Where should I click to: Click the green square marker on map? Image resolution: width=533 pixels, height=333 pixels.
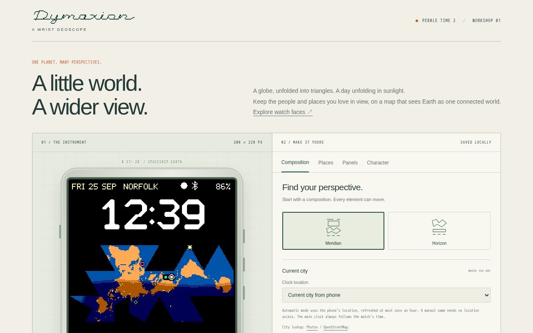pos(165,277)
